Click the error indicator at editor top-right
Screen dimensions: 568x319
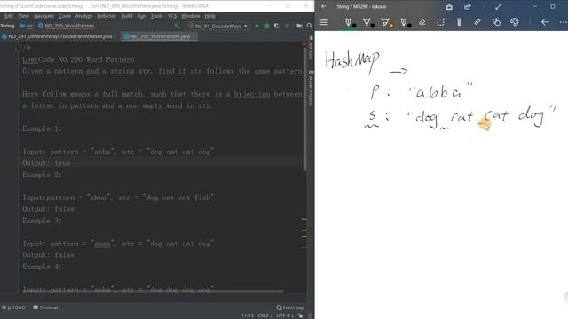304,44
